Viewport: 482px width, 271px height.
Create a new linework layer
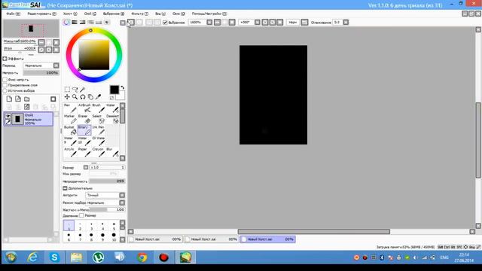[x=18, y=99]
